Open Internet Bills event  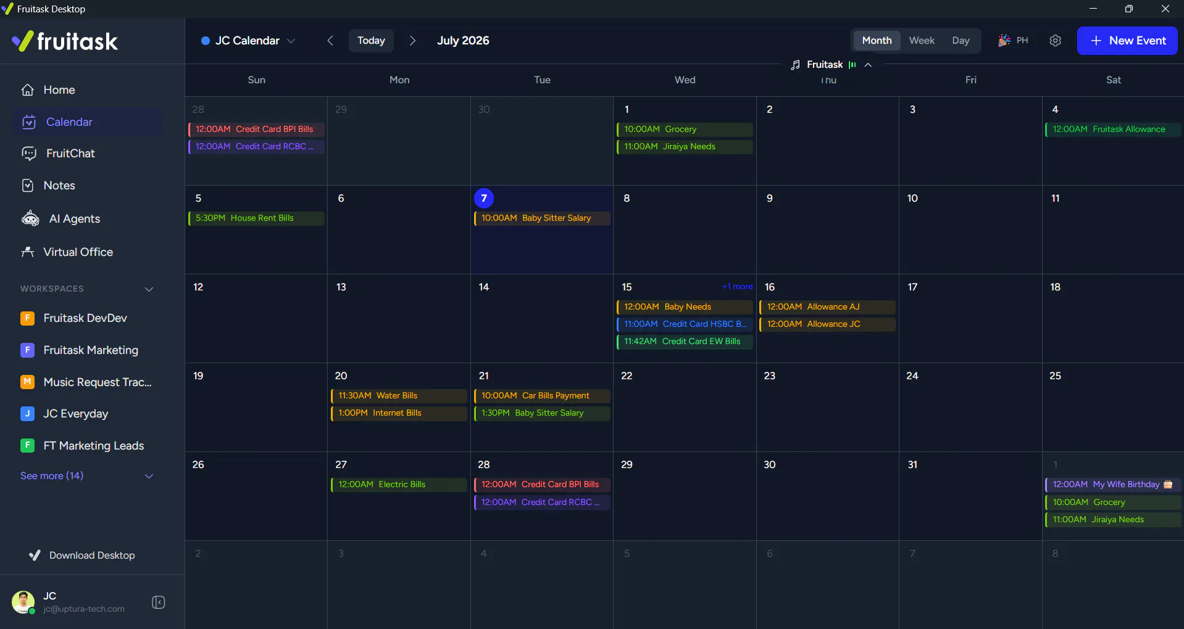click(x=399, y=413)
